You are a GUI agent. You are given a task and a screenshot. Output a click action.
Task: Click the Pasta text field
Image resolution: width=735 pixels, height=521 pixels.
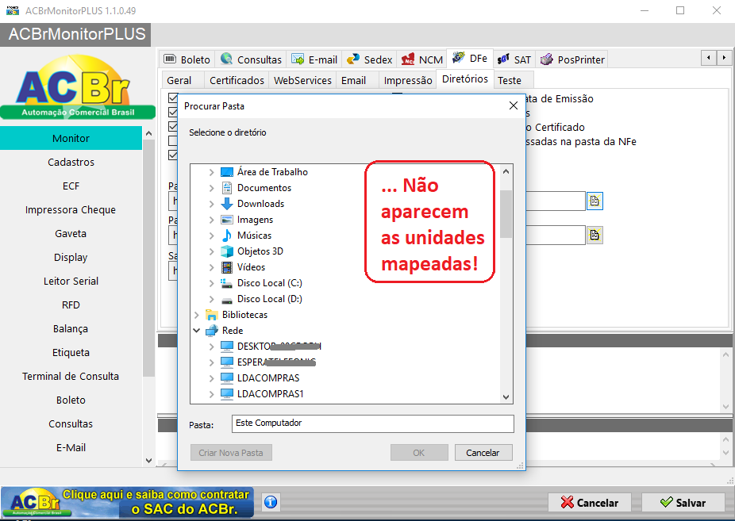point(372,423)
